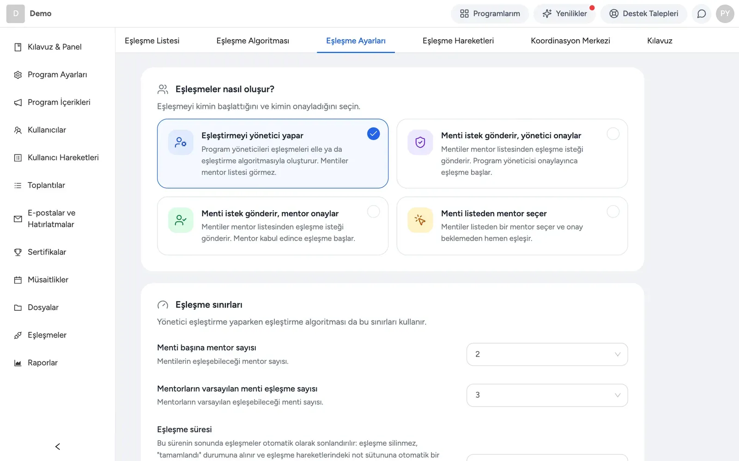
Task: Open 'Menti başına mentor sayısı' dropdown
Action: pyautogui.click(x=547, y=355)
